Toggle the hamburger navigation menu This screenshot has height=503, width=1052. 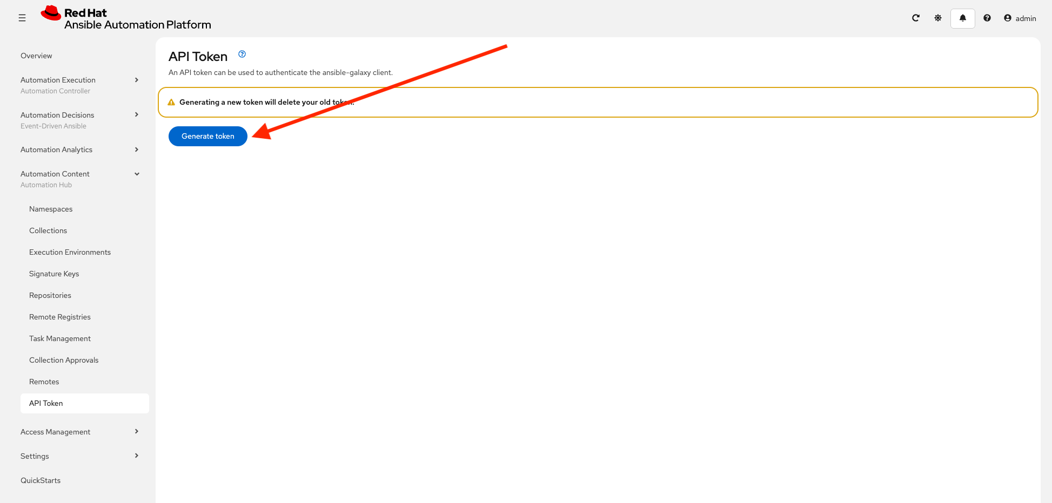[22, 18]
